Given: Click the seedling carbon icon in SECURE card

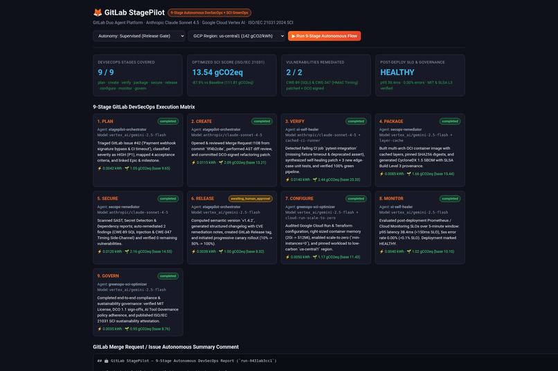Looking at the screenshot, I should click(x=127, y=251).
